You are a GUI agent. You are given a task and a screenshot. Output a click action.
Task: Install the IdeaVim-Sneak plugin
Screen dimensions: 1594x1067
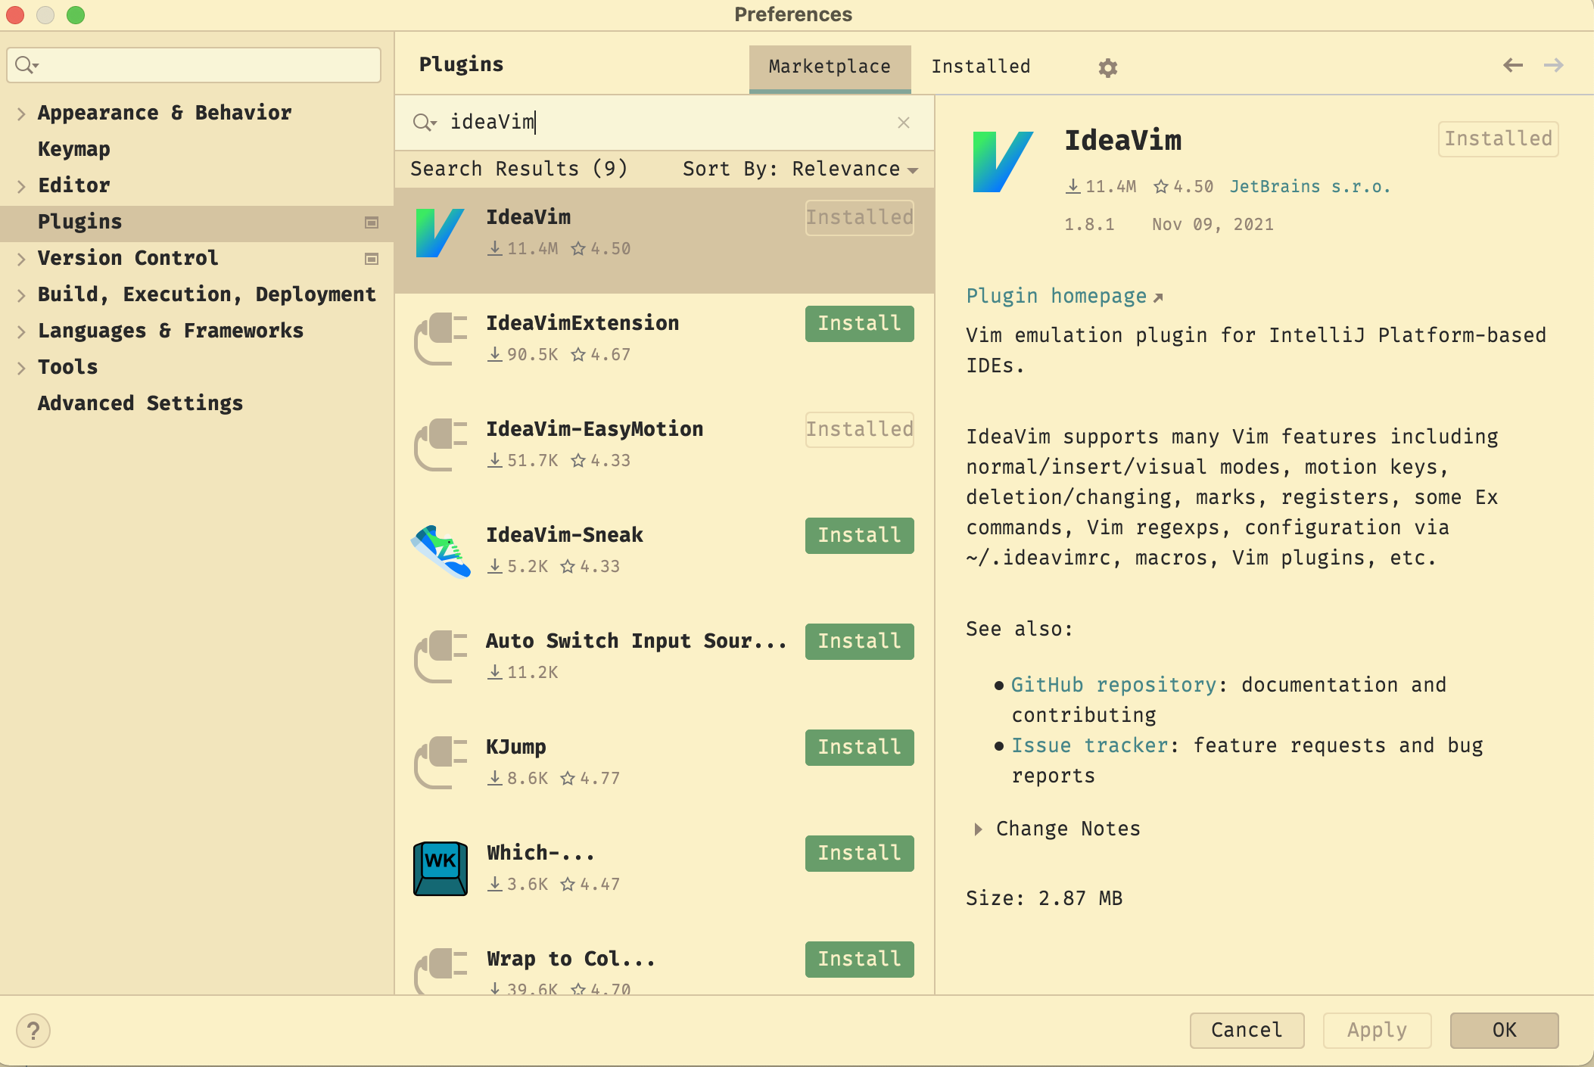(x=859, y=536)
